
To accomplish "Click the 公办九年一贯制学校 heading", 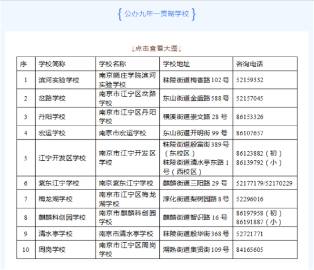I will coord(156,14).
